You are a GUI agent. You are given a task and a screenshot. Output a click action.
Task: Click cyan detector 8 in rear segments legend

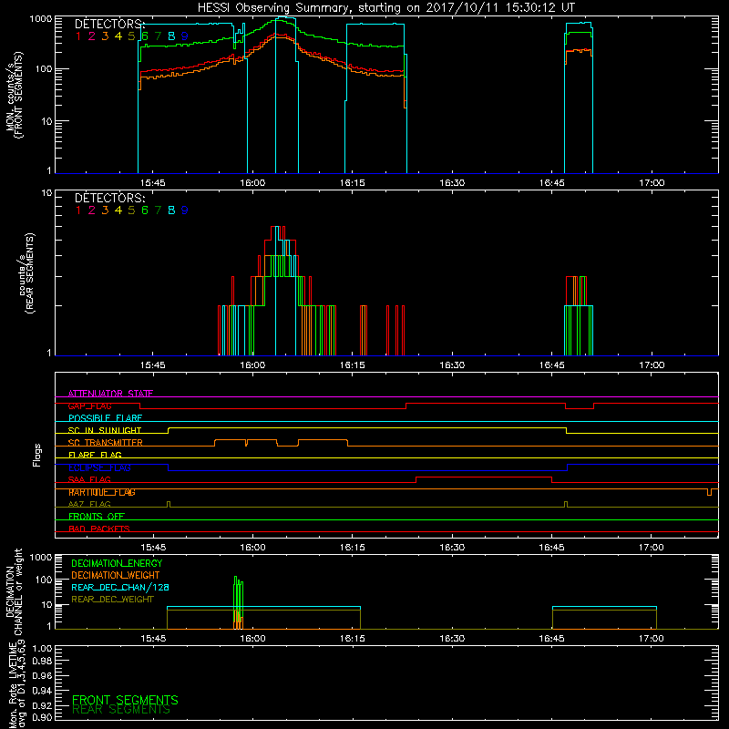point(171,210)
